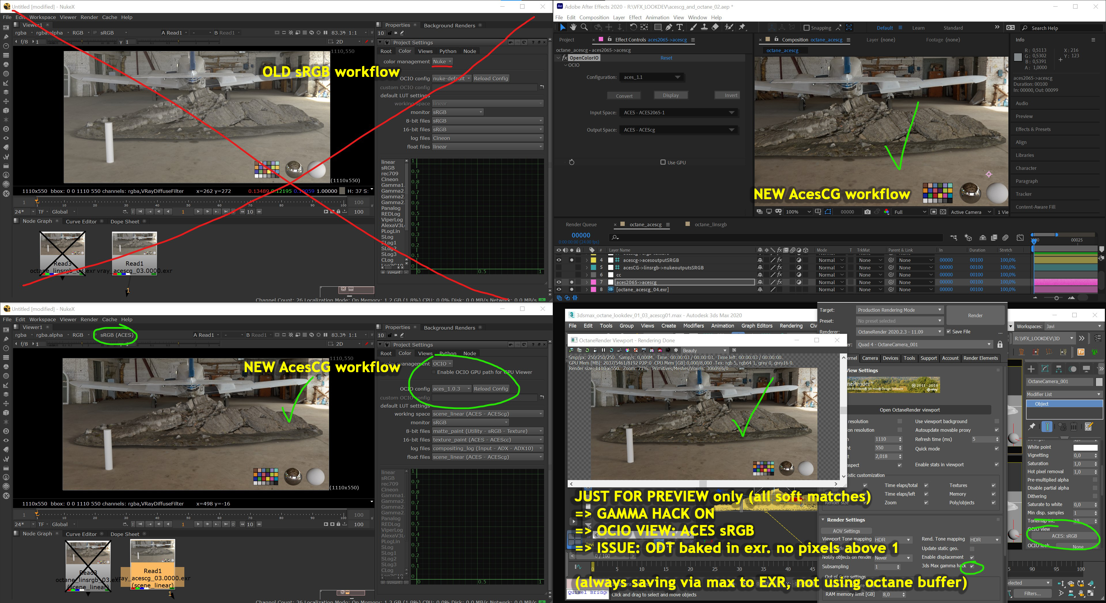The width and height of the screenshot is (1106, 603).
Task: Enable the Use GPU checkbox in OpenColorIO effect
Action: pos(663,162)
